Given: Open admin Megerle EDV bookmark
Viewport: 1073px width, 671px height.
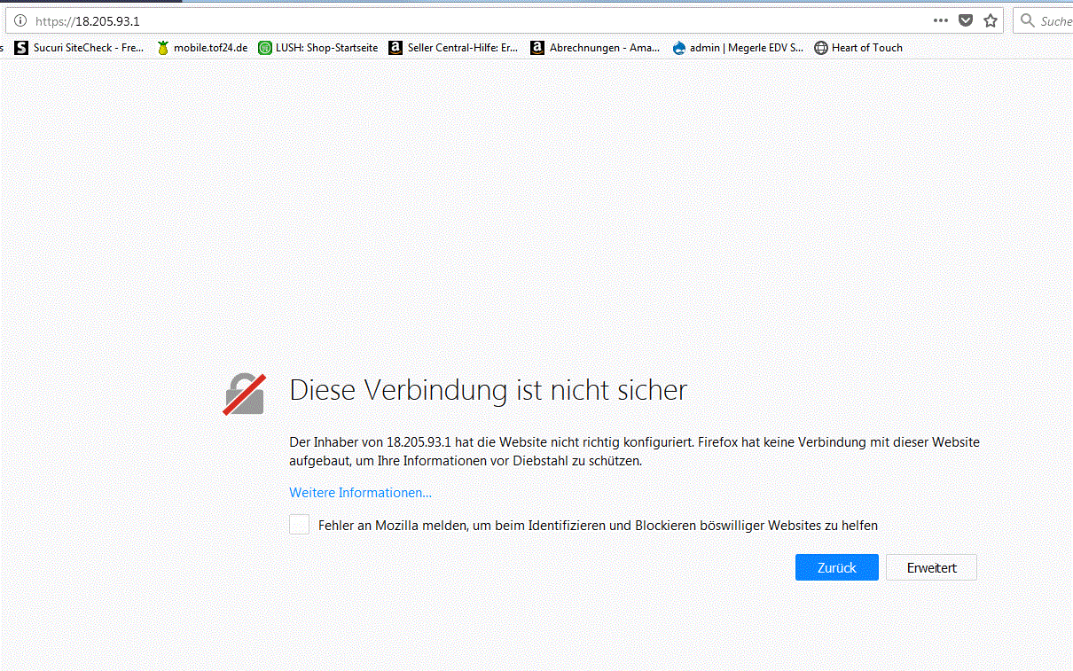Looking at the screenshot, I should [x=738, y=48].
